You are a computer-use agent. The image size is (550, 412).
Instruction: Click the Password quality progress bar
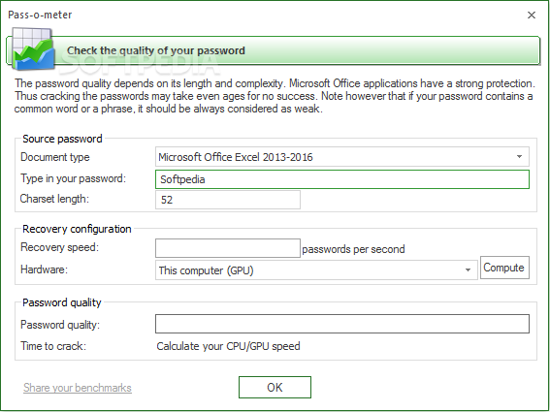tap(342, 324)
